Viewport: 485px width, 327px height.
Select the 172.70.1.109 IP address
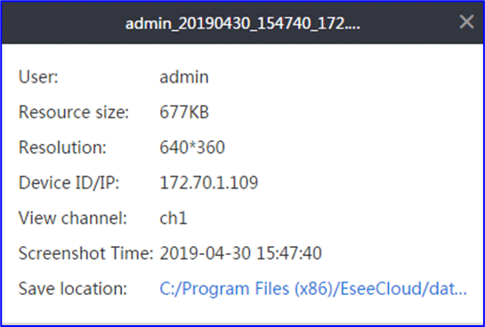(209, 182)
